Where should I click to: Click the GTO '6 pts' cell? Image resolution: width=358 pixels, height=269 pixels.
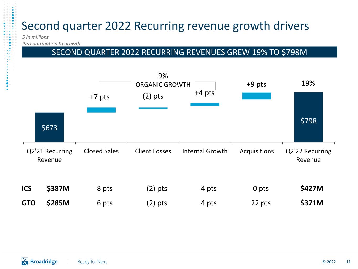(105, 203)
